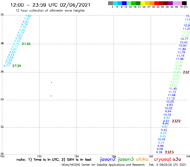The height and width of the screenshot is (167, 190).
Task: Click wave height value '6.62'
Action: pyautogui.click(x=26, y=22)
